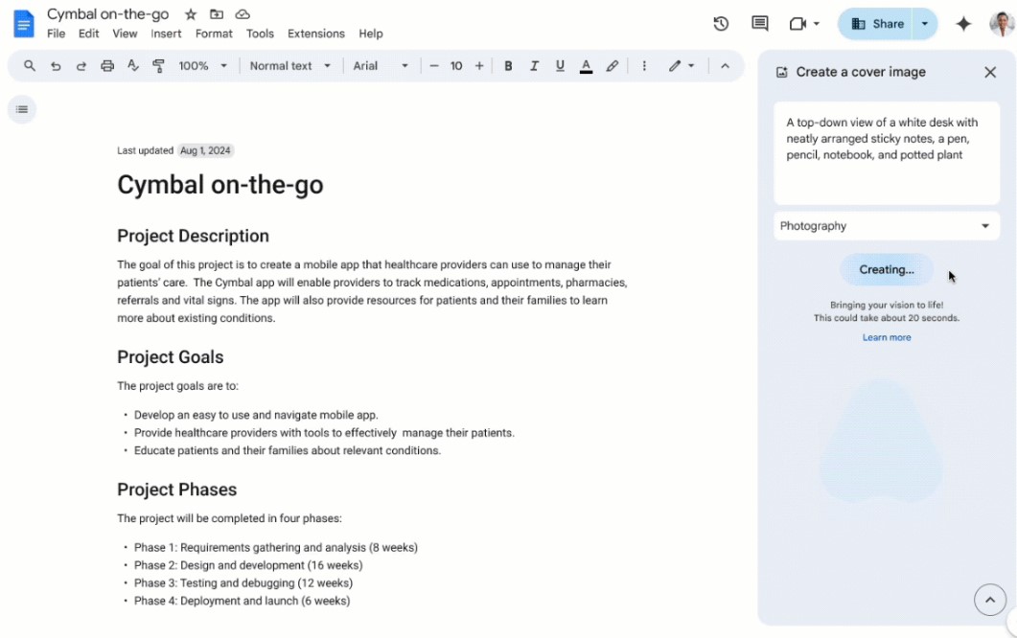The image size is (1017, 638).
Task: Open the File menu
Action: pos(56,34)
